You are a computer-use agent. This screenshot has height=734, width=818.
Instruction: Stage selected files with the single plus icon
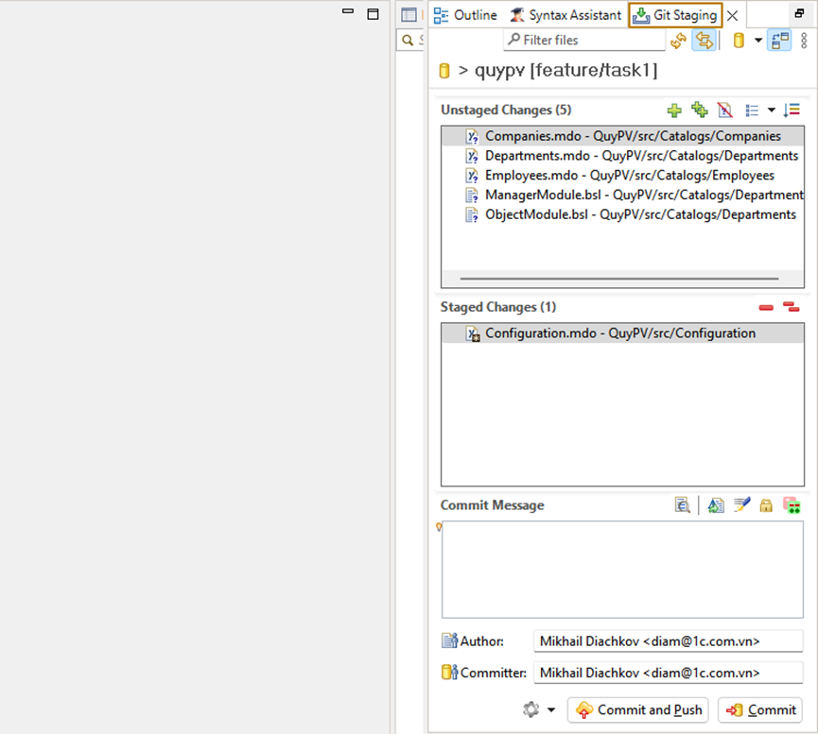(674, 111)
